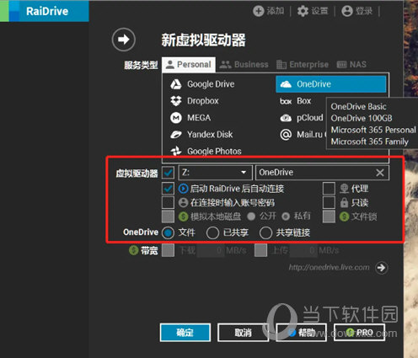
Task: Toggle the upload (上传) bandwidth checkbox
Action: (260, 250)
